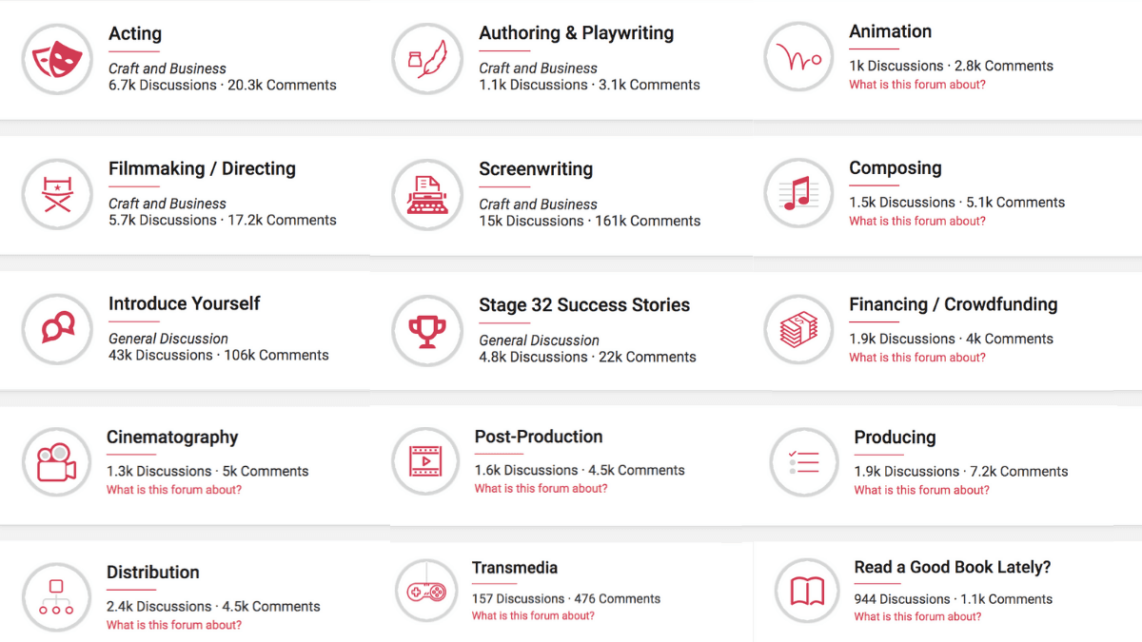The height and width of the screenshot is (642, 1142).
Task: Open the Authoring & Playwriting quill icon
Action: coord(427,59)
